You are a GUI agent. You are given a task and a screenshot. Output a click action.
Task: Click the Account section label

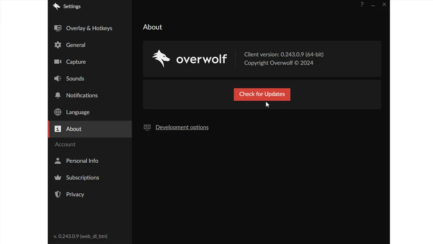tap(65, 144)
